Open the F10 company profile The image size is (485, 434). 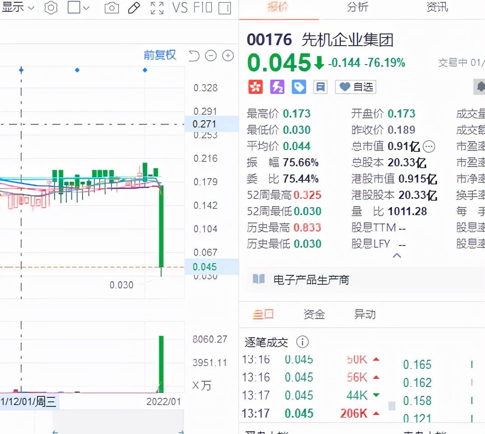point(202,8)
